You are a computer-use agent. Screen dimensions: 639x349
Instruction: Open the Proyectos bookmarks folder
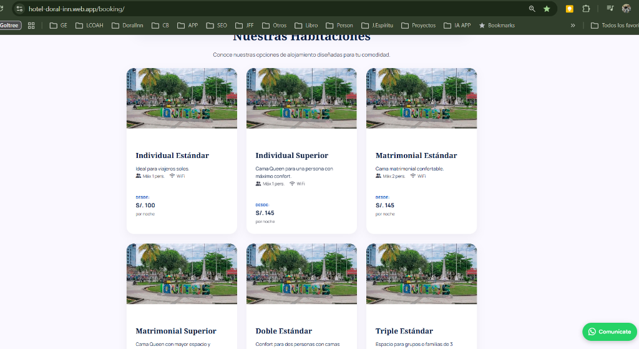[419, 25]
